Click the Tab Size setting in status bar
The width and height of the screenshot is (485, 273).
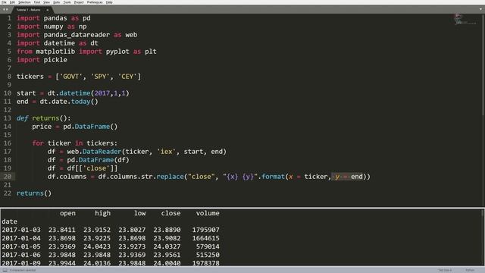pyautogui.click(x=445, y=270)
